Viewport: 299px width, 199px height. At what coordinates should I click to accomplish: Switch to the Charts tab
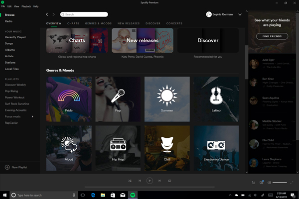coord(73,23)
